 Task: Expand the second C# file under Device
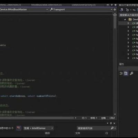pyautogui.click(x=128, y=27)
